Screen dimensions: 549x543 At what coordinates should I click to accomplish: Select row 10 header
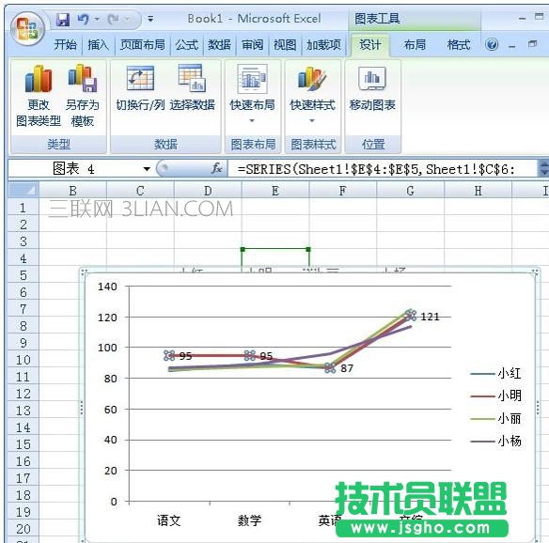click(24, 360)
